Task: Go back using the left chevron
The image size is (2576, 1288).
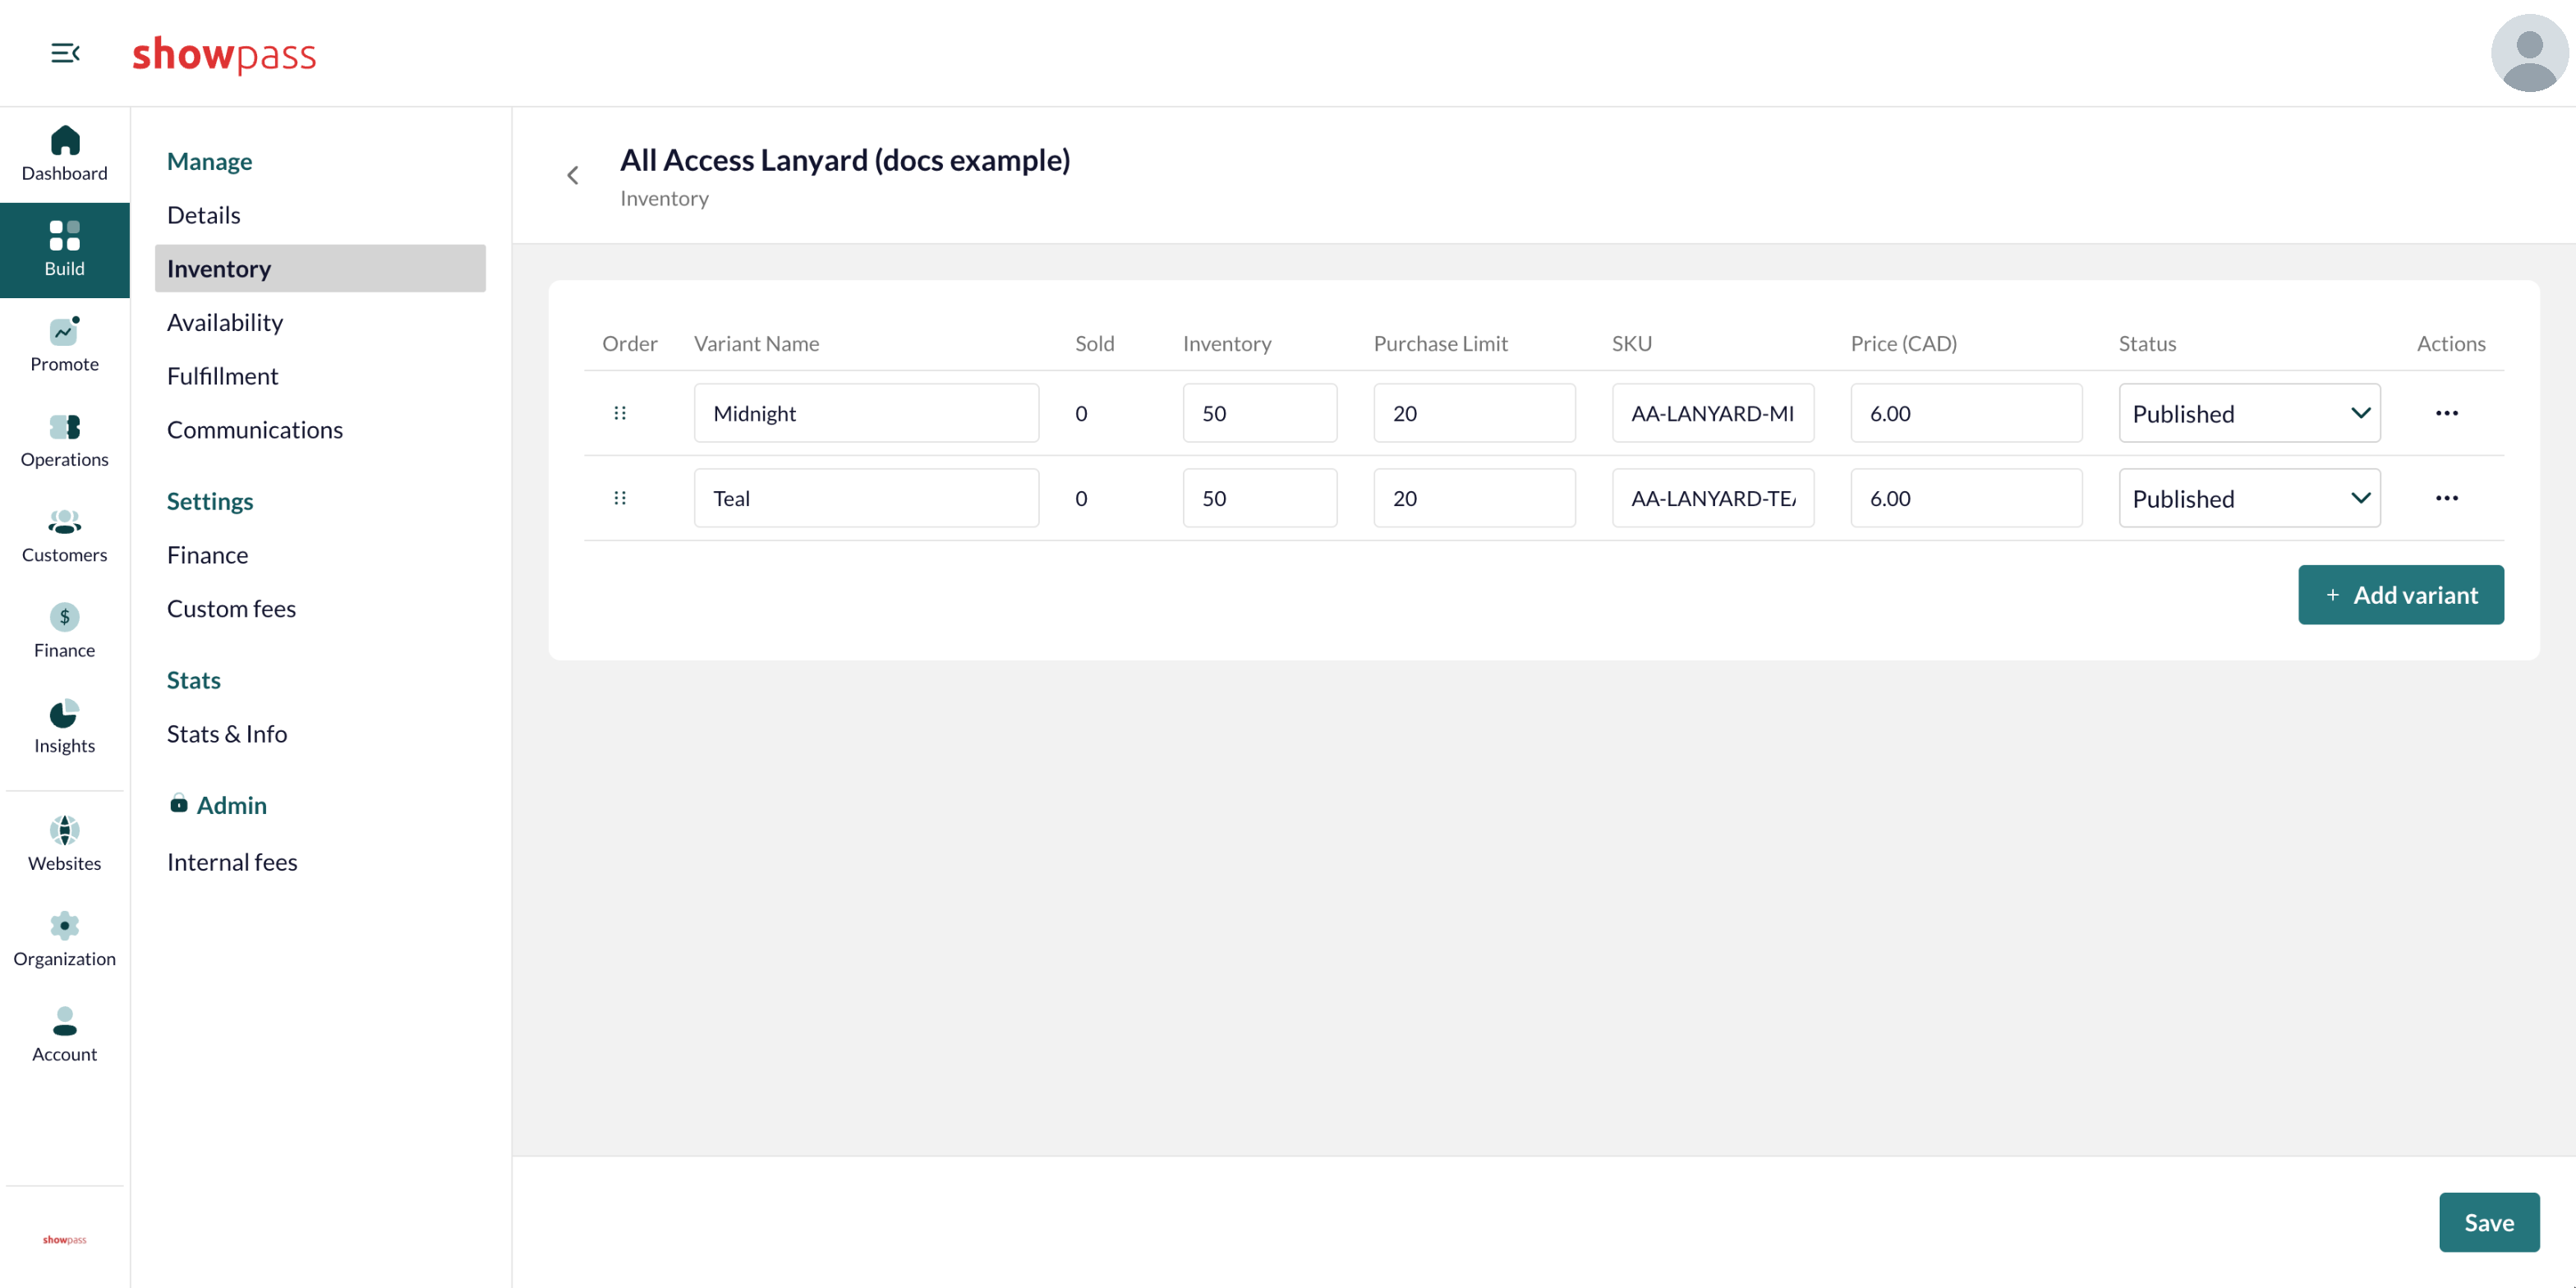Action: pyautogui.click(x=573, y=175)
